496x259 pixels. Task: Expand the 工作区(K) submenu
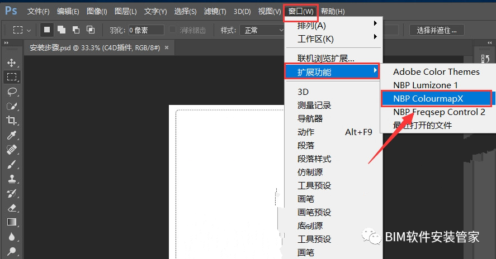click(x=333, y=39)
